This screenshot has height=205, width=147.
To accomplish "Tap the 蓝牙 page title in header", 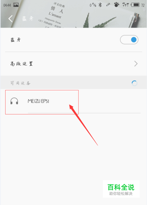I will tap(28, 19).
